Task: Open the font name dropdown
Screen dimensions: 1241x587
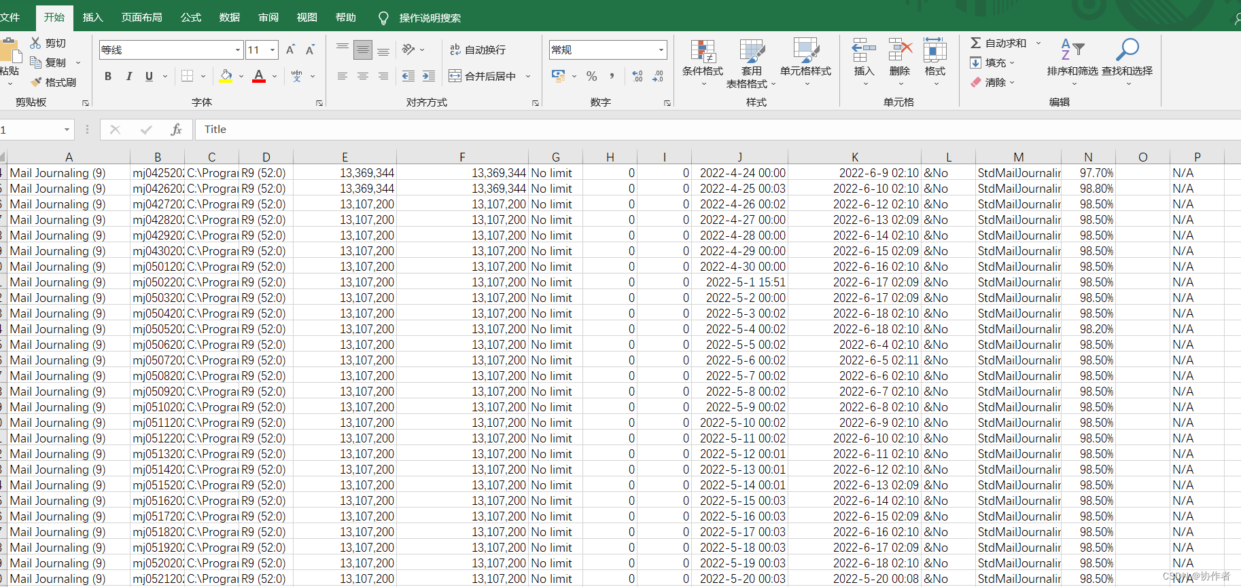Action: (x=238, y=50)
